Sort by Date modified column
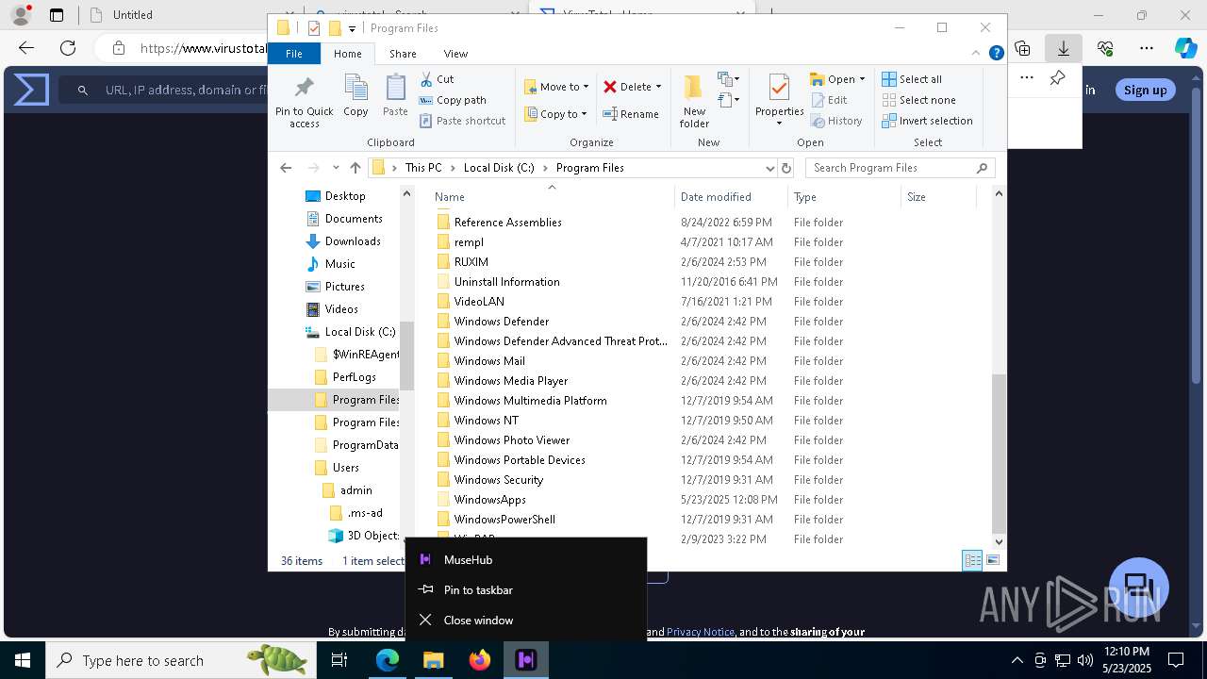 point(731,197)
